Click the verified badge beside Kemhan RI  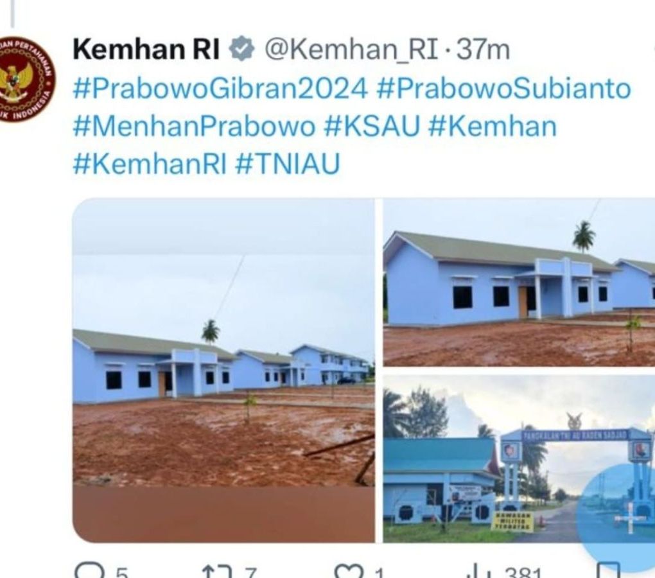242,49
